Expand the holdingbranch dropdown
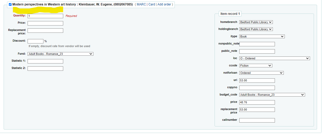322x134 pixels. (x=256, y=29)
